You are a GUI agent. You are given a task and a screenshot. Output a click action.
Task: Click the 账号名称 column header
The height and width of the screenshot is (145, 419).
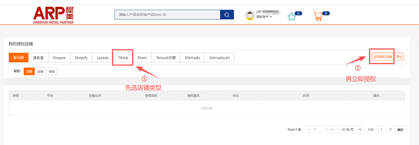pos(151,95)
